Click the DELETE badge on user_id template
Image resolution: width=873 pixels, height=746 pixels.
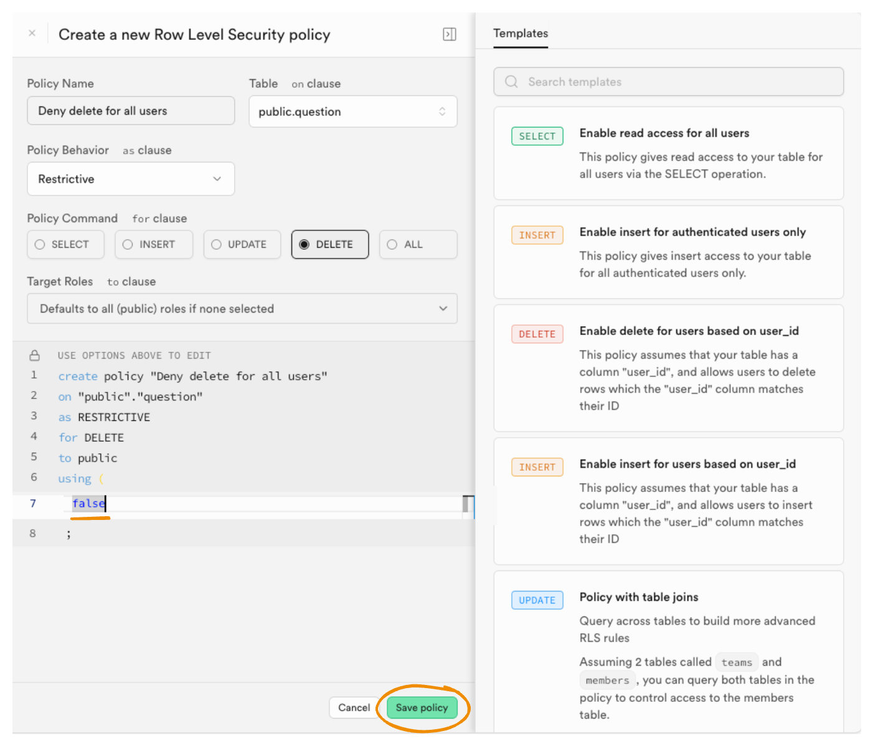click(537, 334)
